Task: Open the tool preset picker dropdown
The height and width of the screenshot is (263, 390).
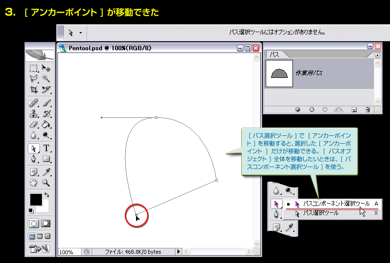Action: point(75,33)
